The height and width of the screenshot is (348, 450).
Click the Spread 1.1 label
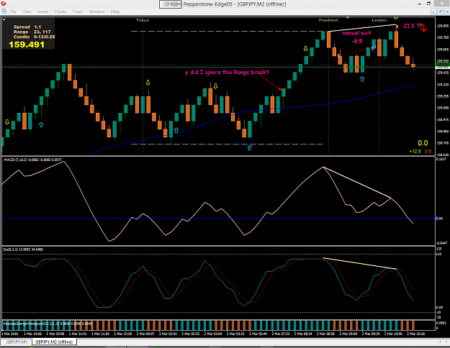[x=27, y=27]
